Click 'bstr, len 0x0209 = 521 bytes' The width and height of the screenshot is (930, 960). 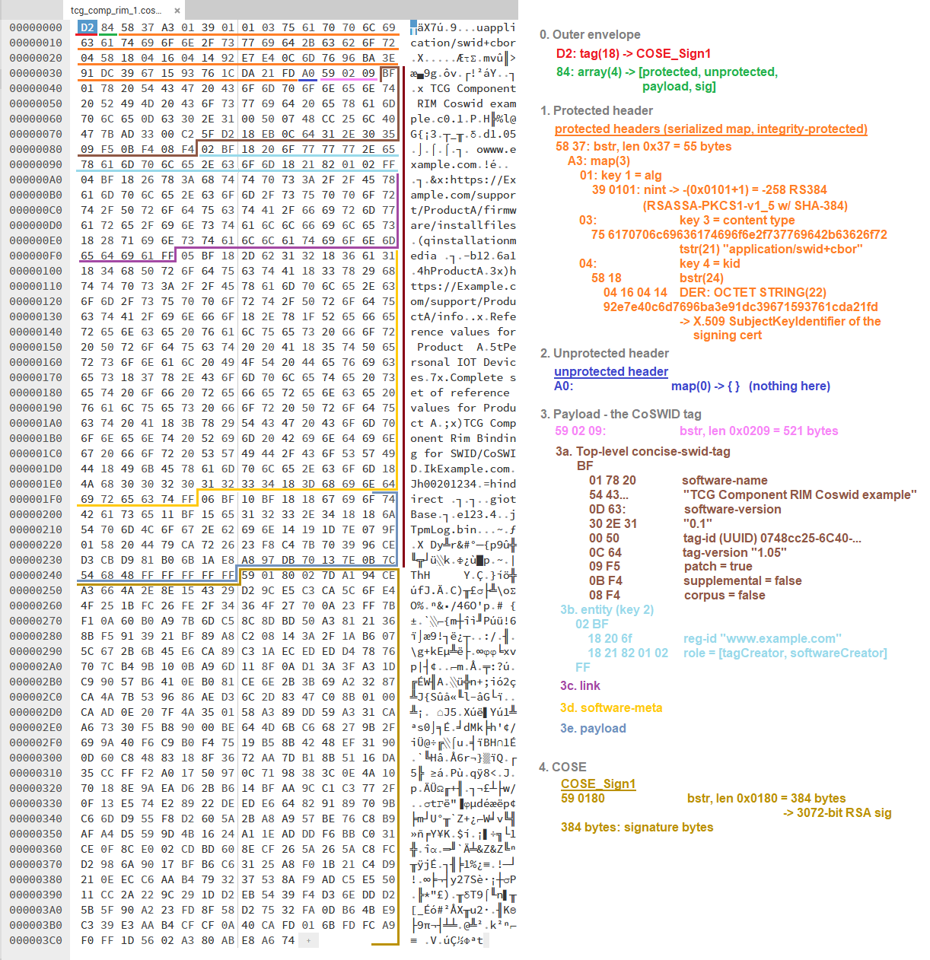[759, 431]
